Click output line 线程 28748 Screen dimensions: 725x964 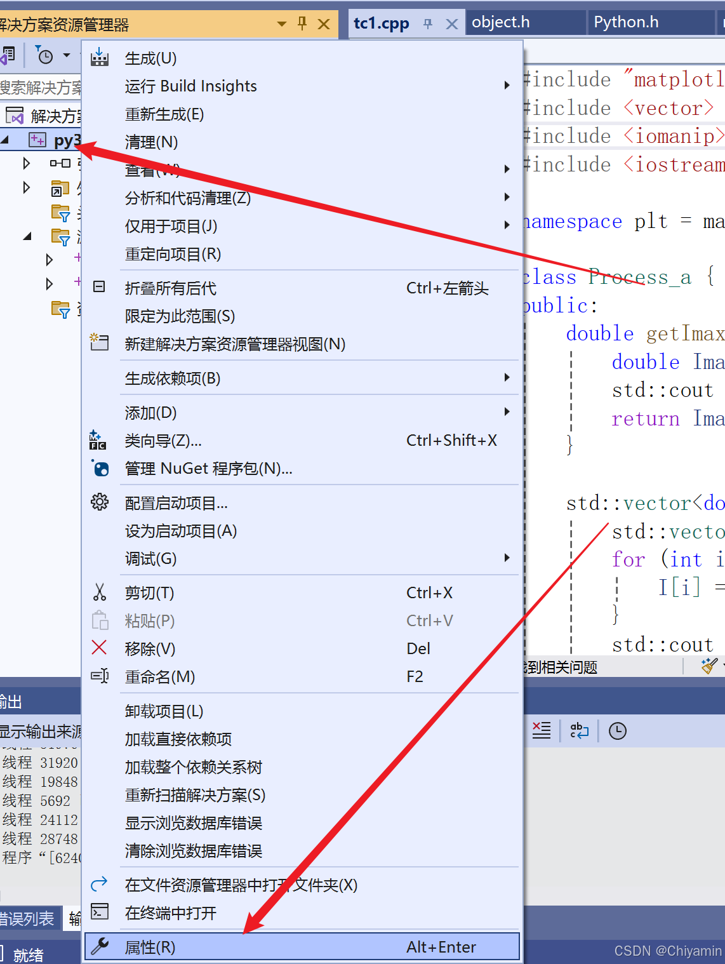(x=41, y=838)
